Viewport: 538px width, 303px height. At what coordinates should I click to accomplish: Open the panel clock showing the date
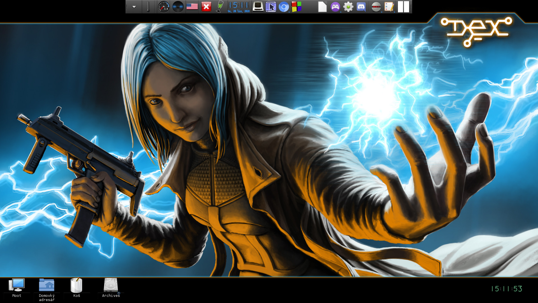[238, 7]
